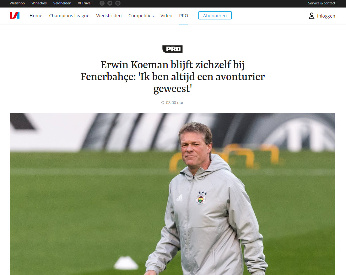Select Champions League menu item
346x275 pixels.
click(69, 16)
